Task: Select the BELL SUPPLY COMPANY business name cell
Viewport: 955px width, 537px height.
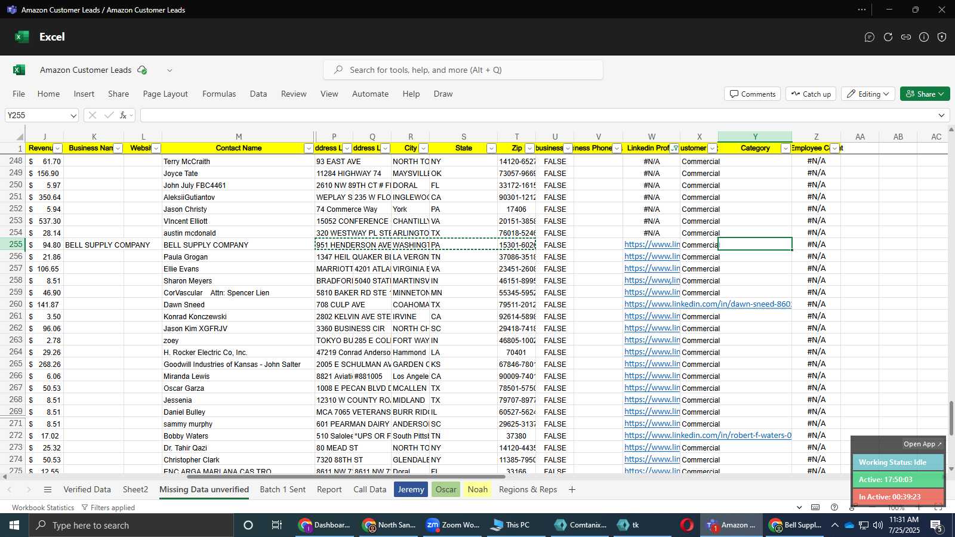Action: pyautogui.click(x=94, y=245)
